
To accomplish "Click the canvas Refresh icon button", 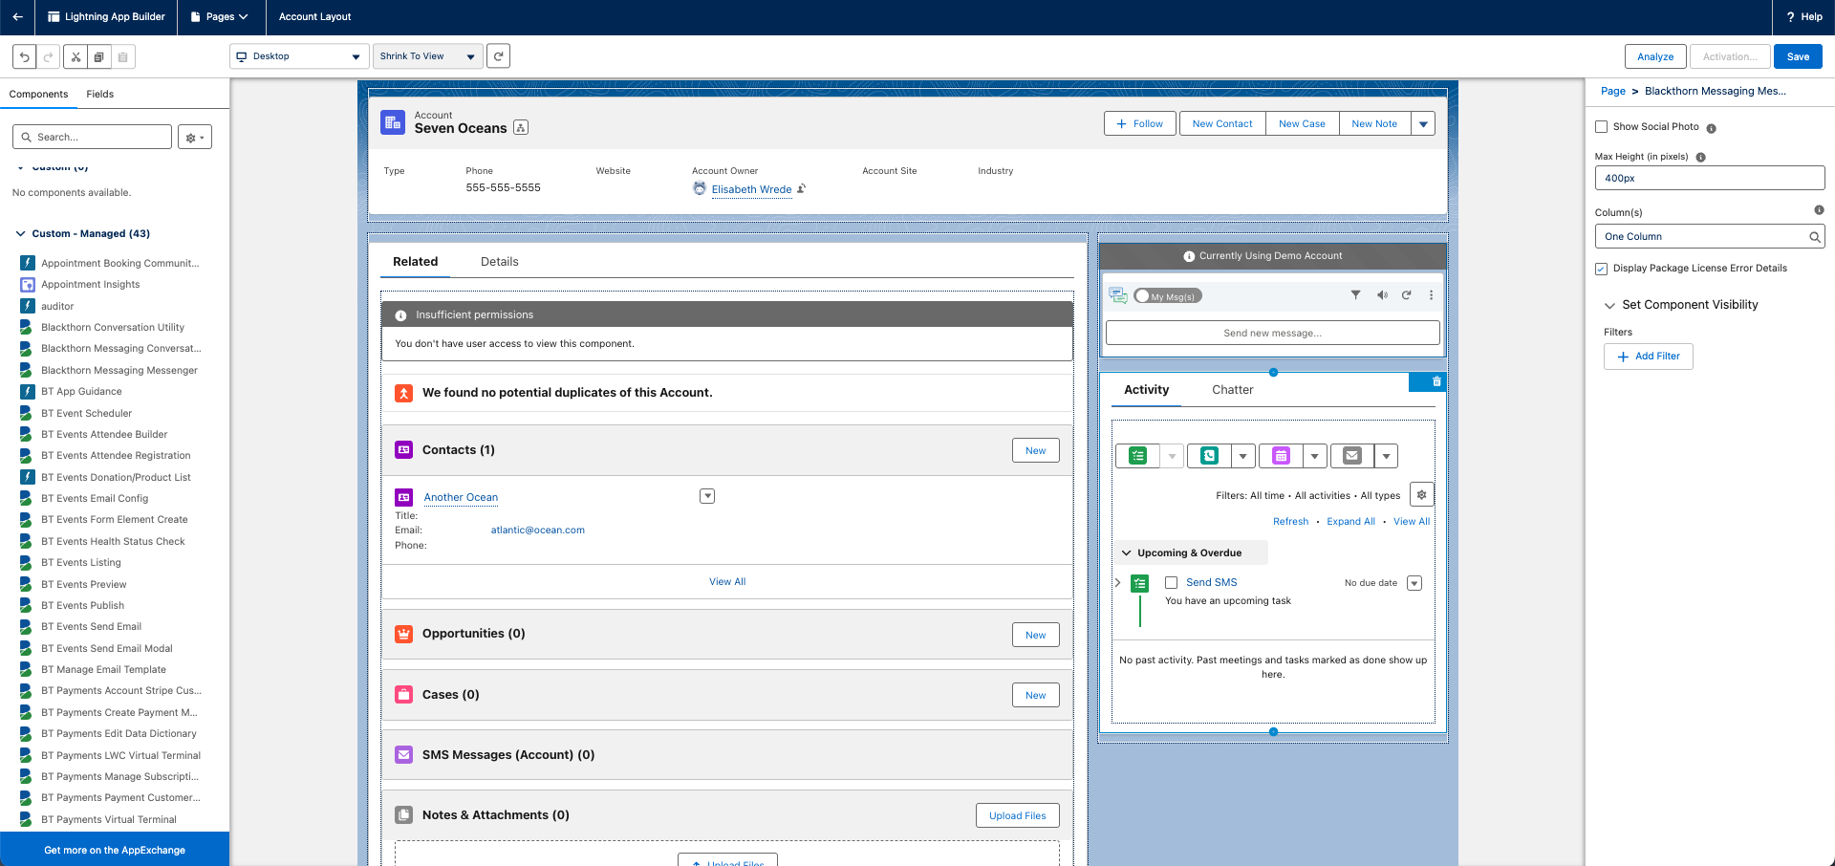I will tap(498, 56).
